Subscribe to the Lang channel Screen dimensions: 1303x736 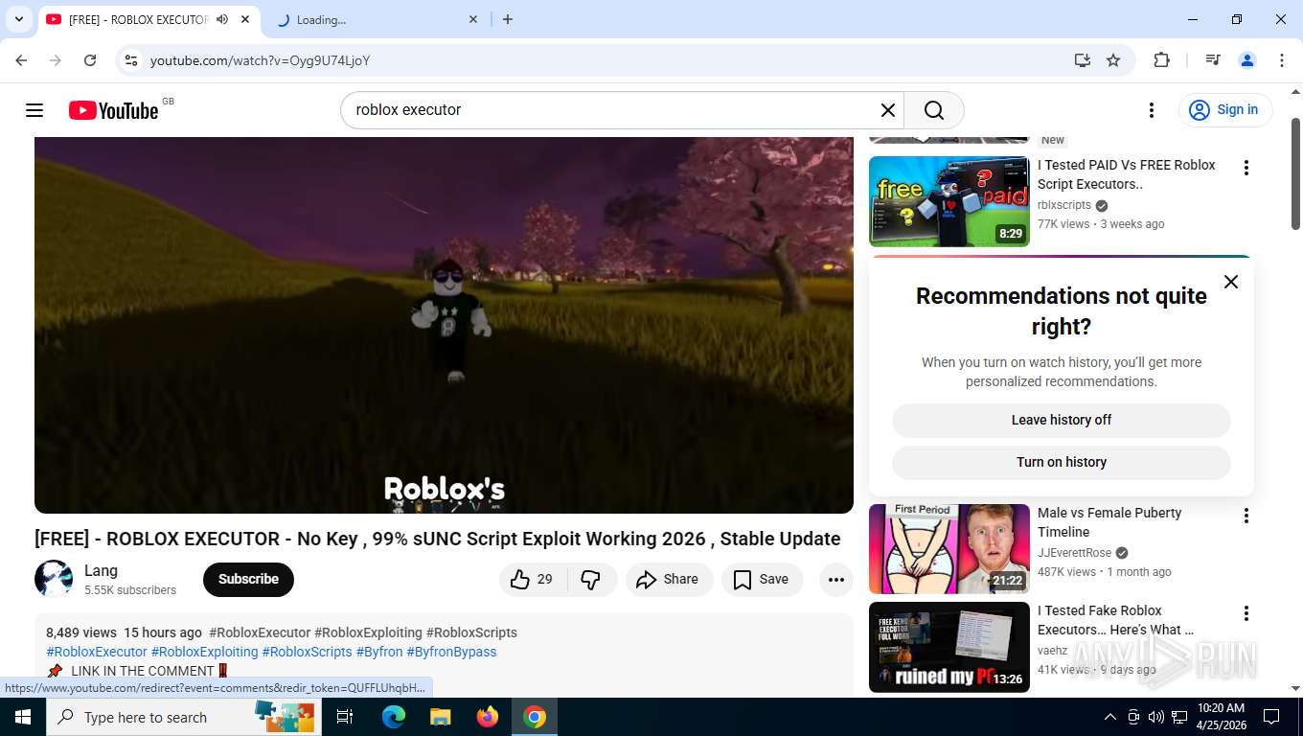click(x=248, y=579)
